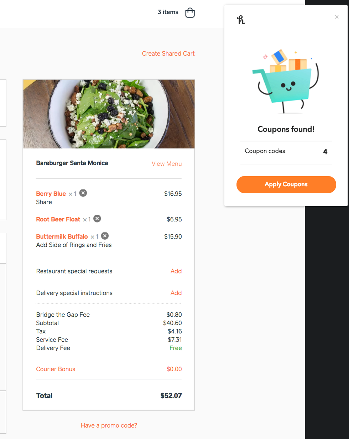Screen dimensions: 349x439
Task: Expand the 'Have a promo code?' section
Action: tap(109, 425)
